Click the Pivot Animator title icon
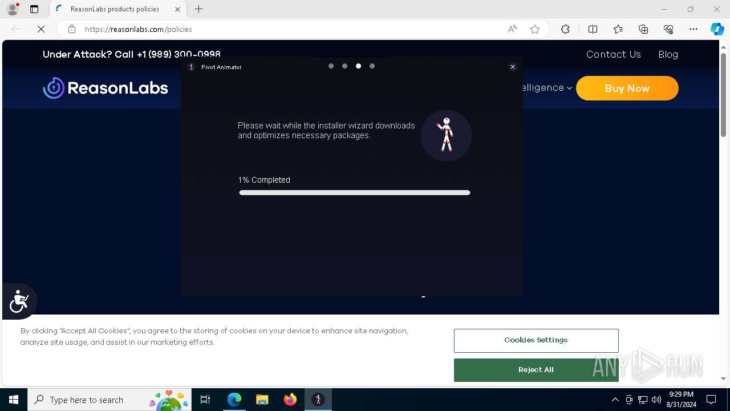The width and height of the screenshot is (730, 411). click(192, 67)
